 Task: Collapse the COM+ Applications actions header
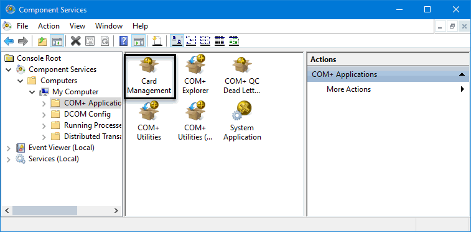point(462,74)
